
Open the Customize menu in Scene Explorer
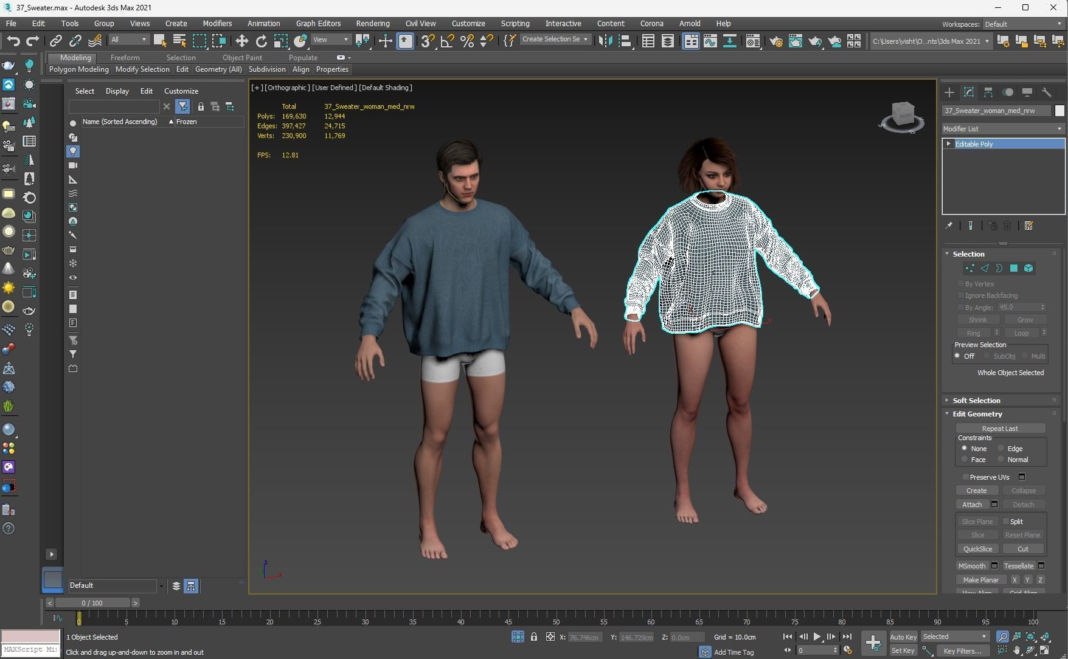[x=181, y=91]
